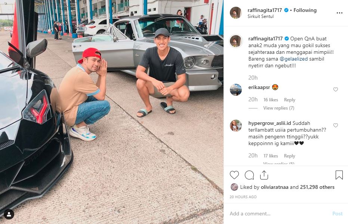The image size is (348, 224).
Task: Show tagged people icon on photo
Action: tap(9, 214)
